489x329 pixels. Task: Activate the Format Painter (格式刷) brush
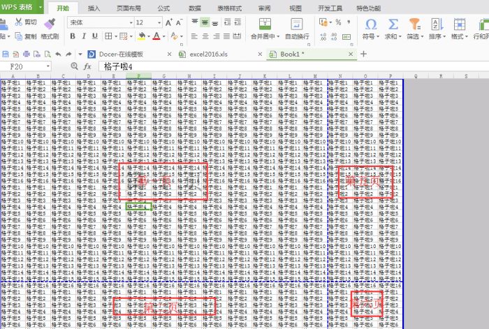pyautogui.click(x=50, y=29)
